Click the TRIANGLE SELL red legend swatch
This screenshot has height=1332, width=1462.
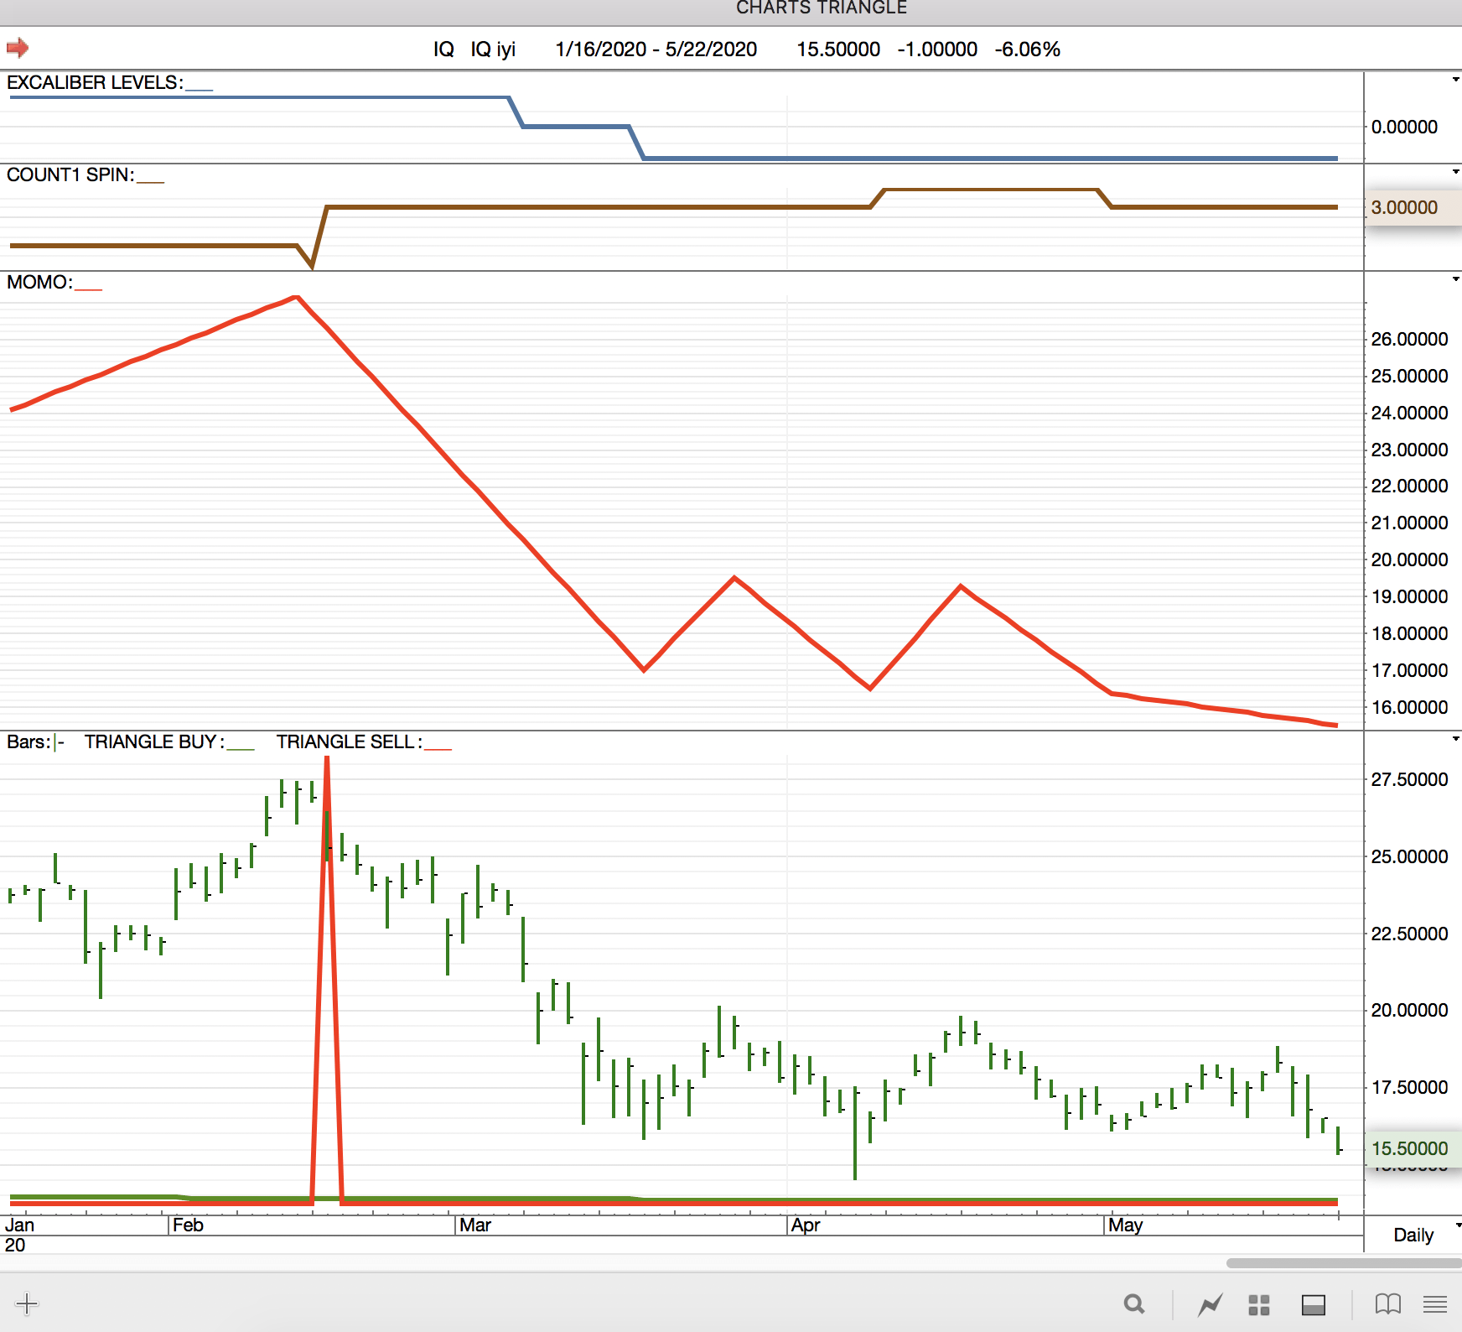coord(438,747)
